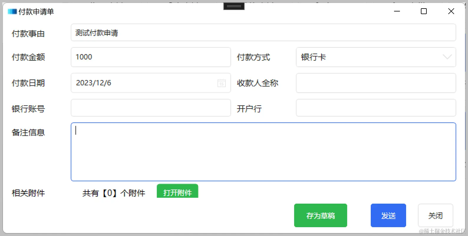Click the 收款人全称 input field
The width and height of the screenshot is (468, 236).
click(376, 83)
